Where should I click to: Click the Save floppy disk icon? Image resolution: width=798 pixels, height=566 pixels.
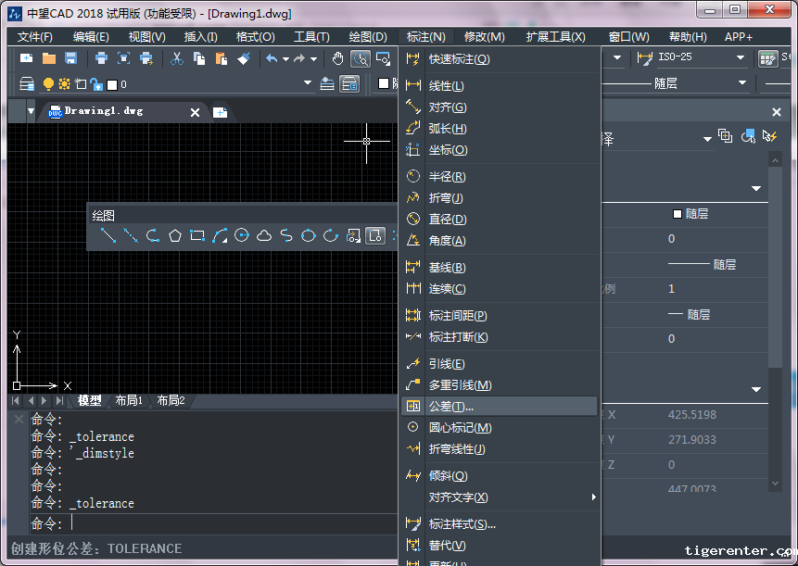tap(70, 58)
